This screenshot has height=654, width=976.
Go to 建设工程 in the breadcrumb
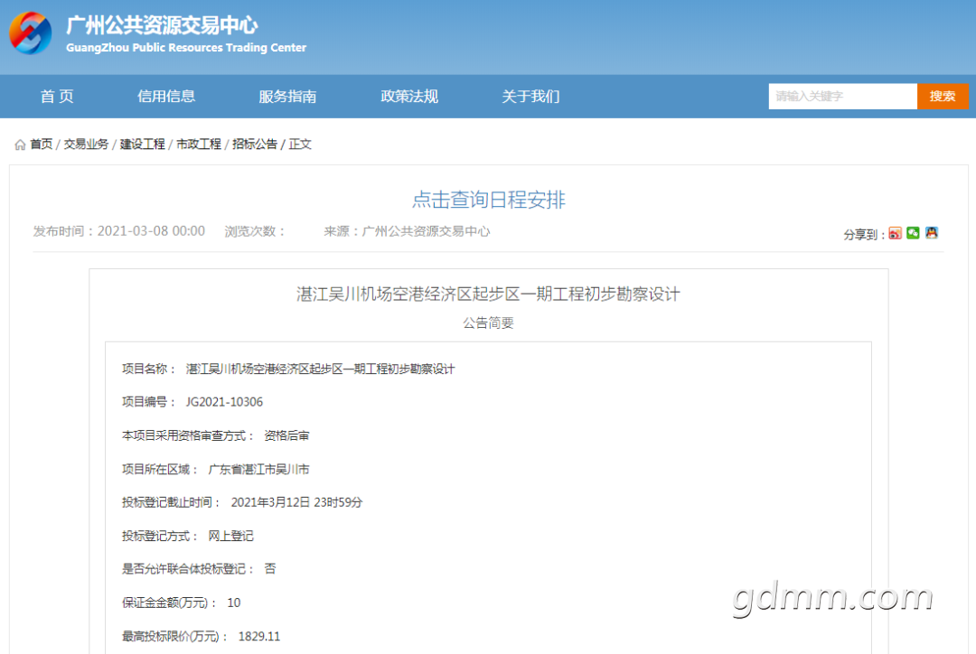coord(143,145)
